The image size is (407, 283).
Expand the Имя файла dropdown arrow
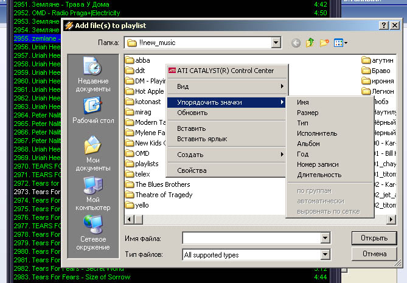click(x=325, y=238)
